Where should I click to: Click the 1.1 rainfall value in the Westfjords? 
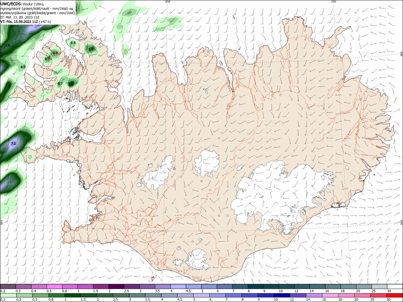tap(91, 49)
